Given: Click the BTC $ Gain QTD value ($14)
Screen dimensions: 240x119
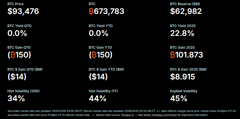Looking at the screenshot, I should pos(17,77).
